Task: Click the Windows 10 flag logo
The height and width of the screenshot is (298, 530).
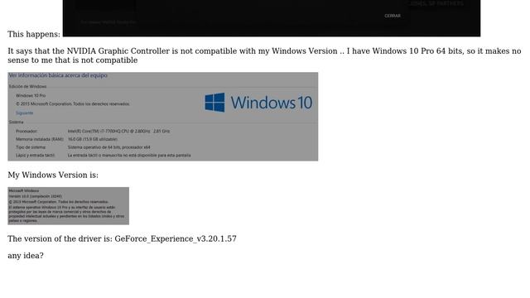Action: pyautogui.click(x=214, y=103)
